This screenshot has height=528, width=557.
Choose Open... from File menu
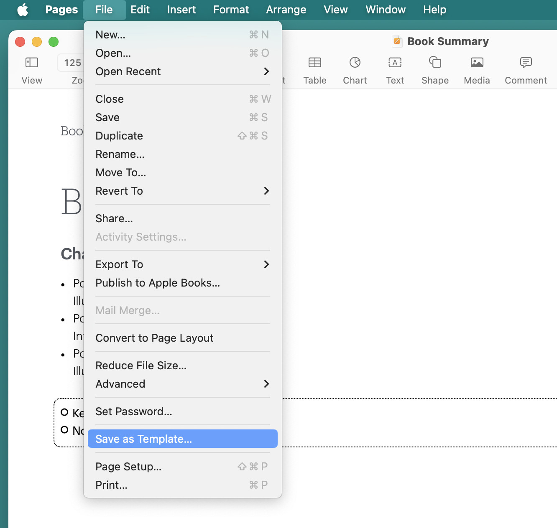point(183,53)
